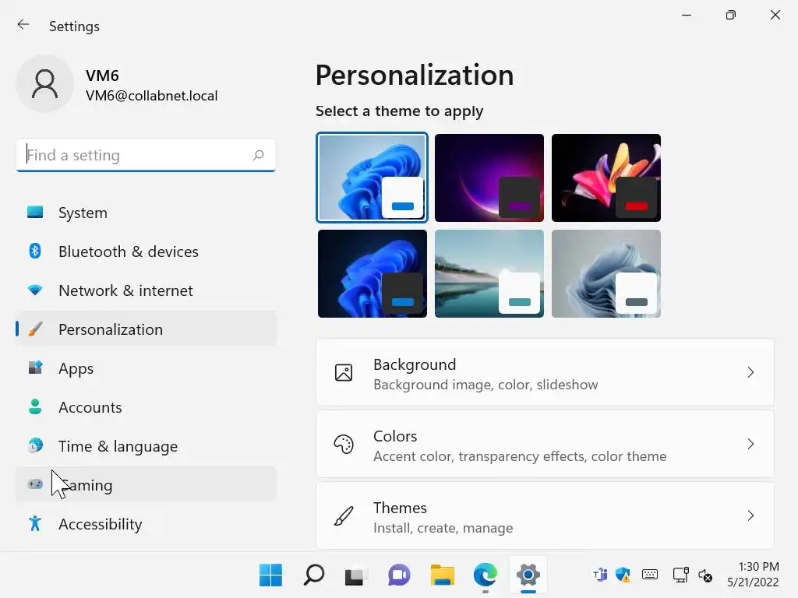
Task: Open Microsoft Teams tray icon
Action: (x=600, y=575)
